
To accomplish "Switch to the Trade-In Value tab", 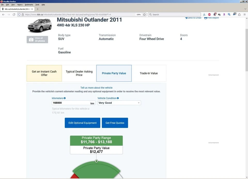I will tap(149, 73).
